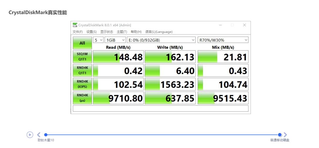Open the 设置(S) menu
The width and height of the screenshot is (319, 148).
tap(92, 32)
